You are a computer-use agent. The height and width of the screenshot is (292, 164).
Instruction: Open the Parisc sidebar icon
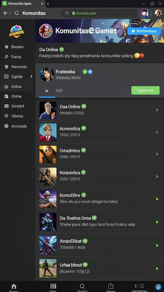pos(6,57)
